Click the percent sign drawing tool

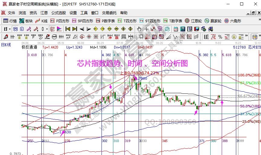(220, 37)
